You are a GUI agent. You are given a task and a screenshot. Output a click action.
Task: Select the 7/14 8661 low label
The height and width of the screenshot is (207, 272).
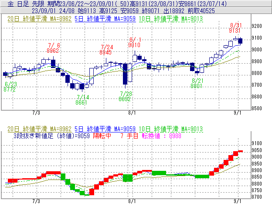coord(82,100)
